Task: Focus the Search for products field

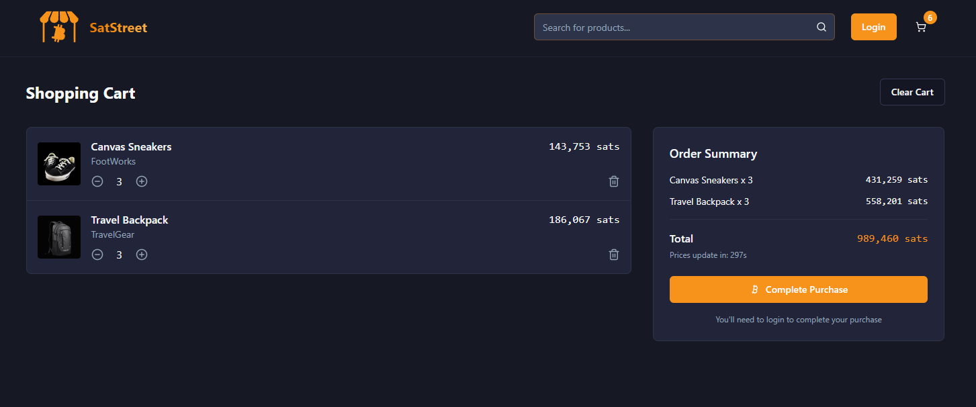Action: click(x=672, y=28)
